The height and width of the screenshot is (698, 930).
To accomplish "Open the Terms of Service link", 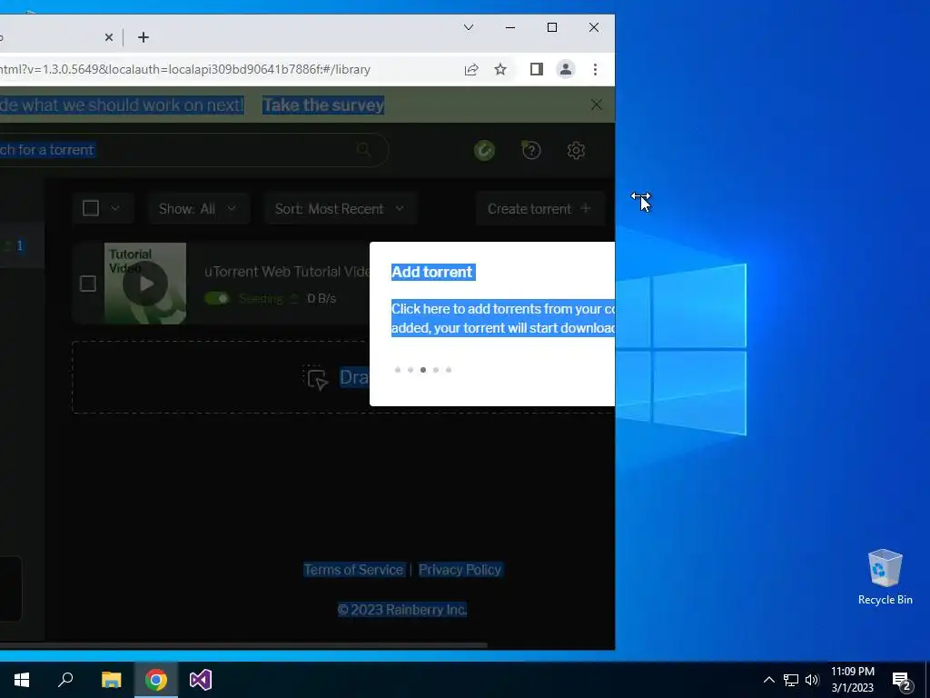I will coord(353,570).
